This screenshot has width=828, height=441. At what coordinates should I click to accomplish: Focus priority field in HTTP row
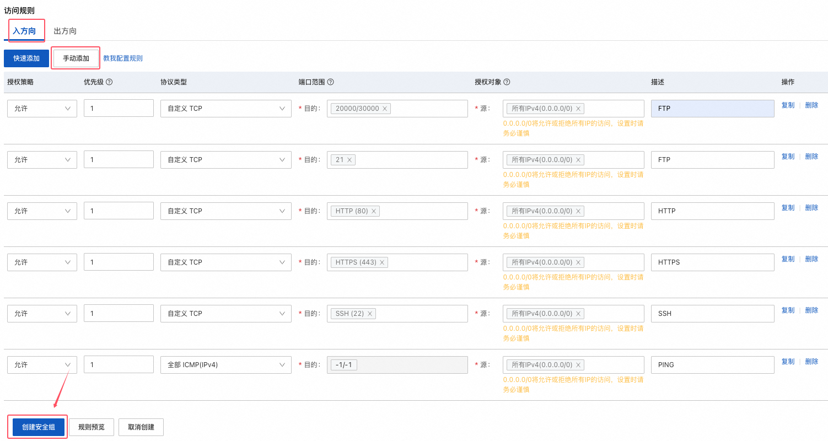(x=119, y=211)
